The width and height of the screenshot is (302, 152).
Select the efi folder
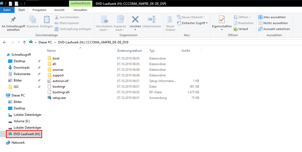click(x=54, y=64)
